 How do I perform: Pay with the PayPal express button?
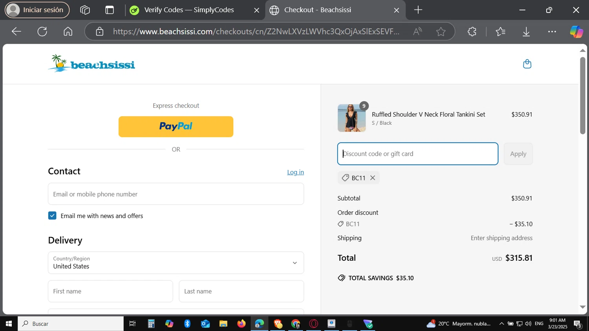pyautogui.click(x=176, y=126)
